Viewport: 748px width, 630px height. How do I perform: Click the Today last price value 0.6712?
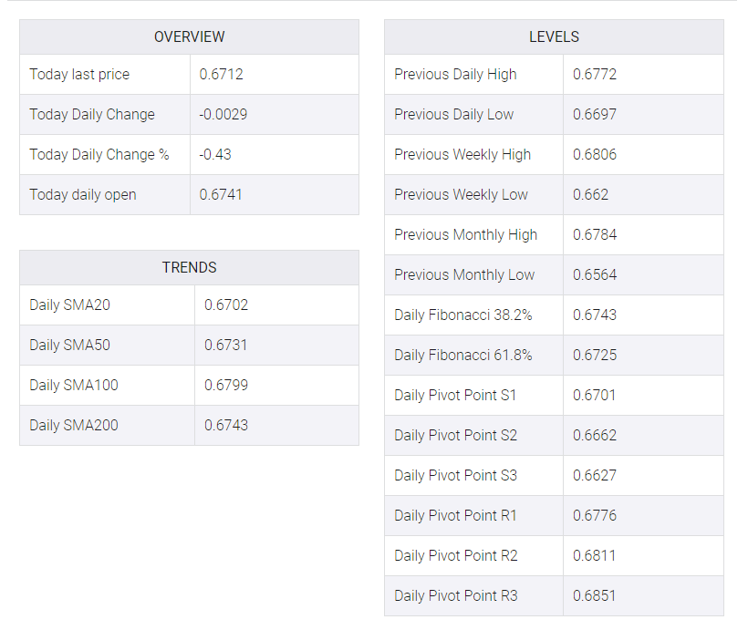[221, 75]
